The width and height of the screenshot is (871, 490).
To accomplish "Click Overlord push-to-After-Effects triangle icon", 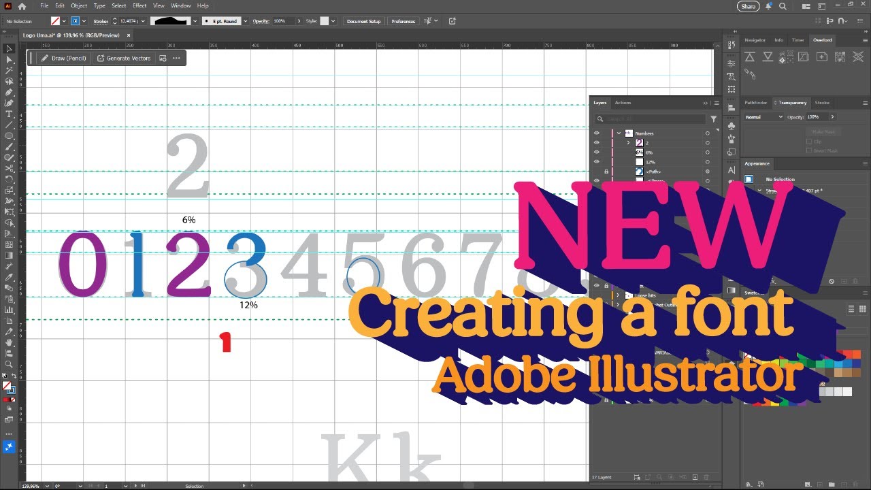I will (750, 57).
